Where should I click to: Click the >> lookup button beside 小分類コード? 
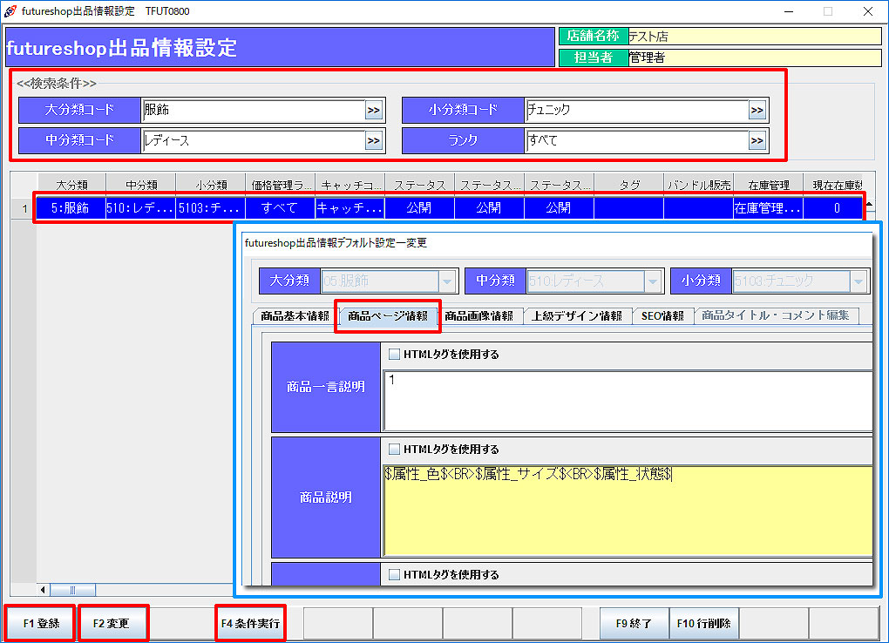click(x=757, y=111)
